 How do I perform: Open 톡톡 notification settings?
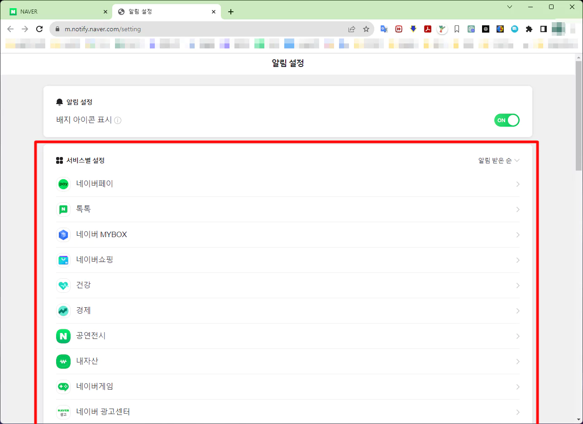click(x=288, y=210)
